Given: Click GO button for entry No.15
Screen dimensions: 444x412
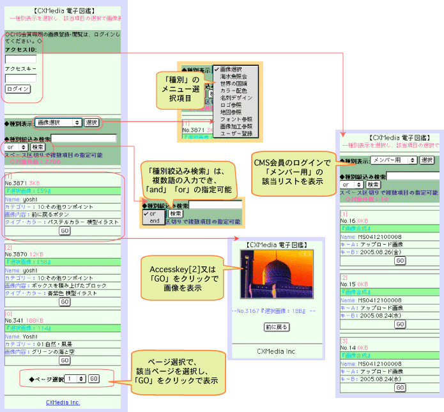Looking at the screenshot, I should click(400, 324).
